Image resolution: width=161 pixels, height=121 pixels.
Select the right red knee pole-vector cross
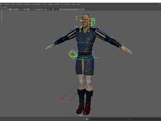tap(69, 101)
